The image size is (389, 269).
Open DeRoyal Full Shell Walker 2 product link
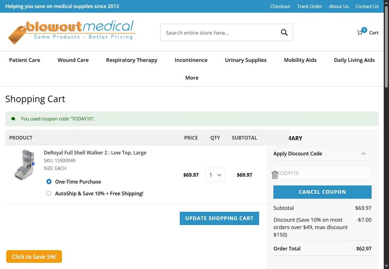(95, 153)
